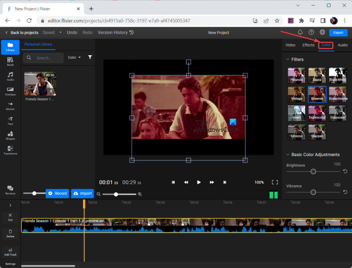Select the Friends Season 1 library thumbnail
Image resolution: width=352 pixels, height=268 pixels.
40,83
